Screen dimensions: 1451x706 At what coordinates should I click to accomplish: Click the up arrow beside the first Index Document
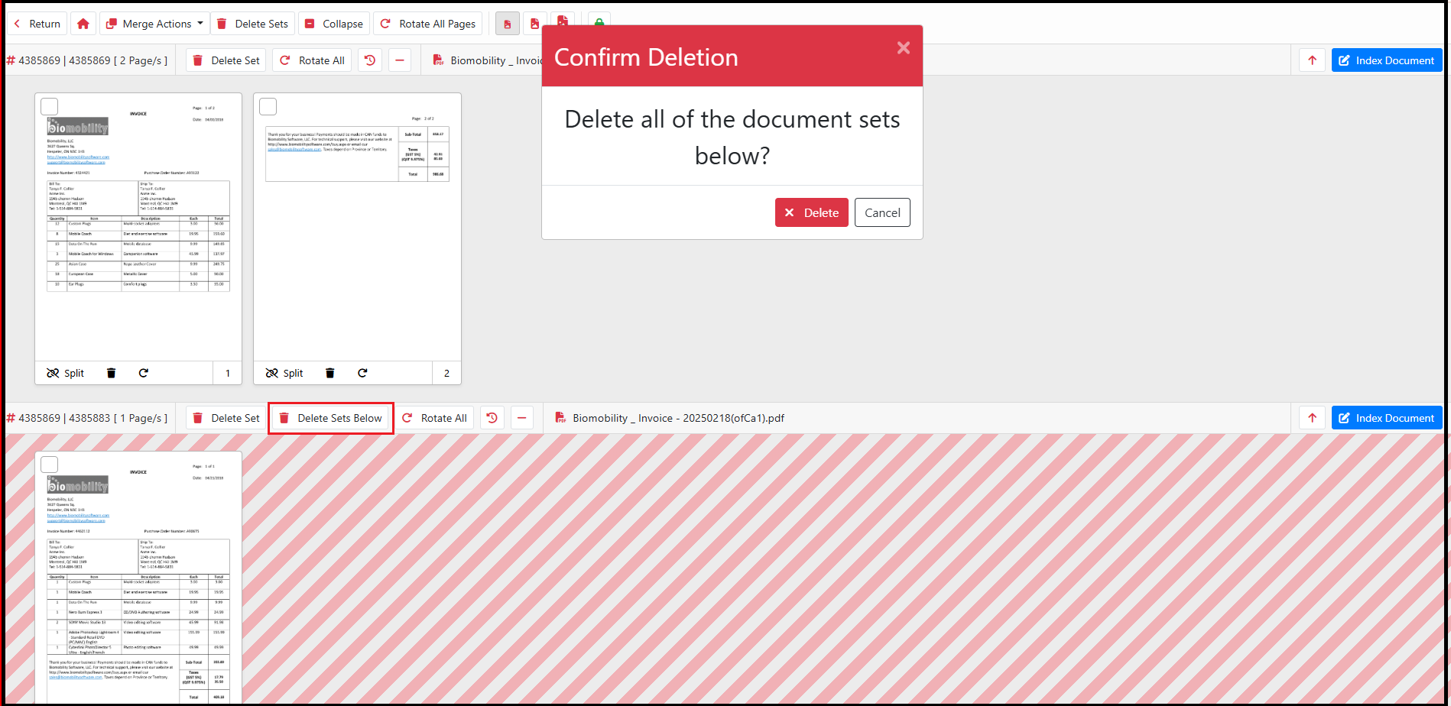click(1312, 60)
